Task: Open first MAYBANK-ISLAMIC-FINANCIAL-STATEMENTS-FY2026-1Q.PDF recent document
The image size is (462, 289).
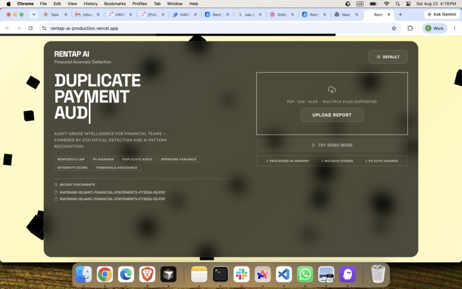Action: [x=110, y=192]
